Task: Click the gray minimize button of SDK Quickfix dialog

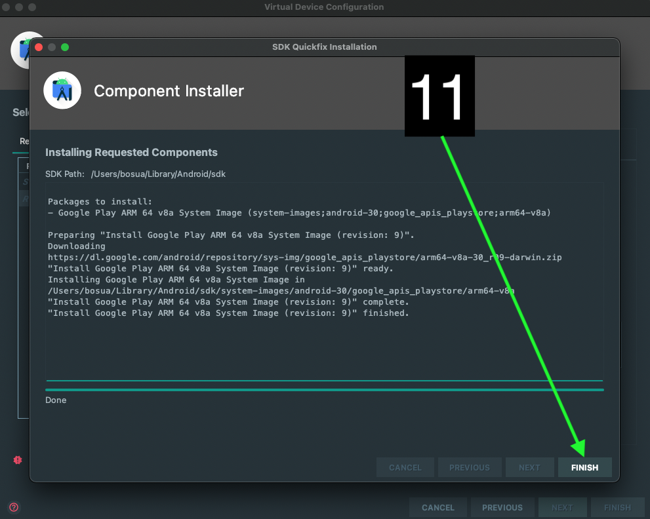Action: coord(52,47)
